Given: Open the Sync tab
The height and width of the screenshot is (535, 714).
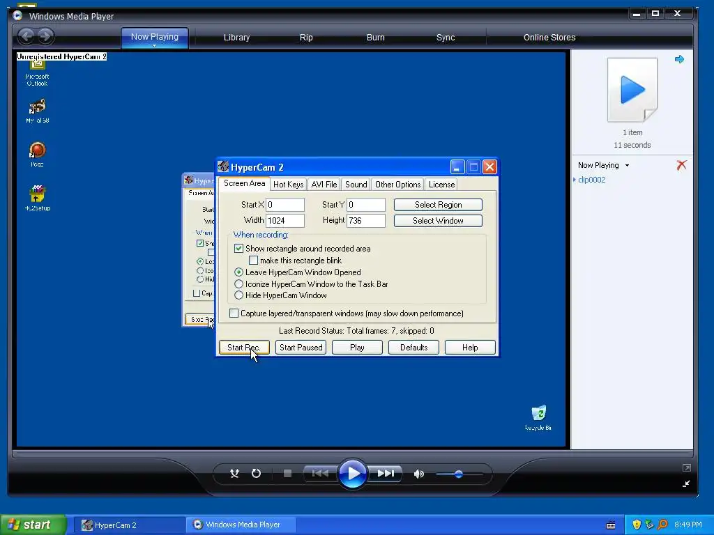Looking at the screenshot, I should [x=446, y=38].
